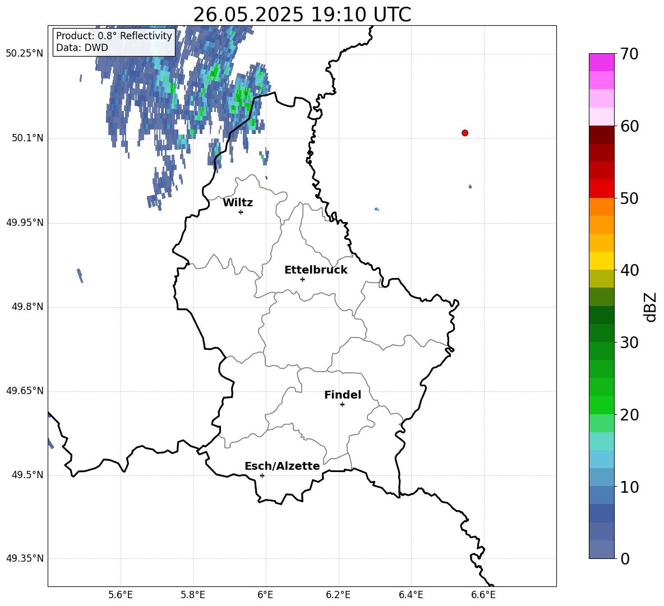This screenshot has width=664, height=606.
Task: Click the latitude label 50.25°N
Action: click(25, 54)
